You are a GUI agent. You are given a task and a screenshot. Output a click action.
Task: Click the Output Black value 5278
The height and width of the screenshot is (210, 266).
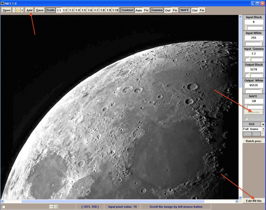[x=254, y=69]
